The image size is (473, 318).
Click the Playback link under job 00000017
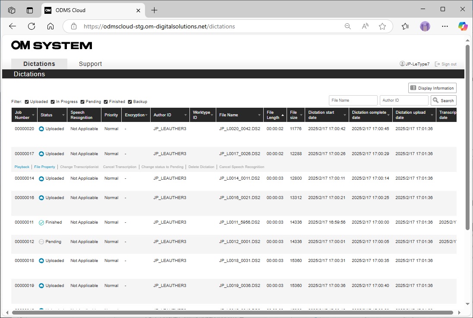(22, 167)
